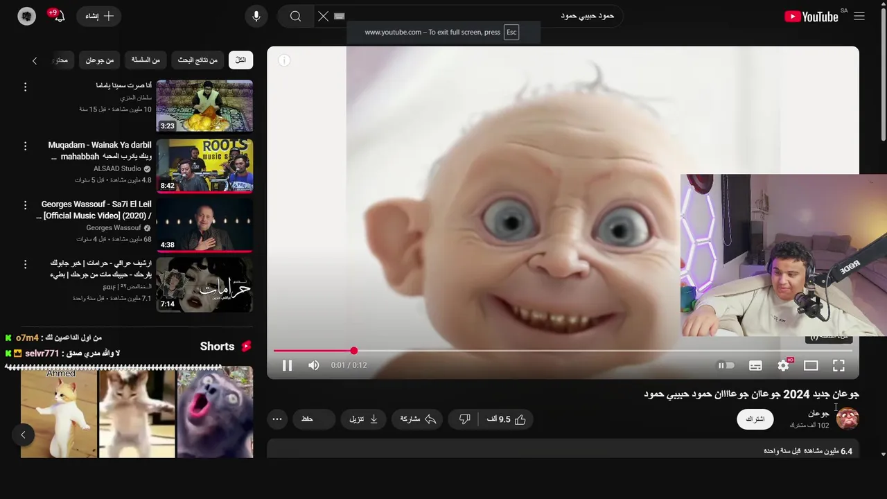Open the ارشيف عراقي - حرامات title text

100,268
